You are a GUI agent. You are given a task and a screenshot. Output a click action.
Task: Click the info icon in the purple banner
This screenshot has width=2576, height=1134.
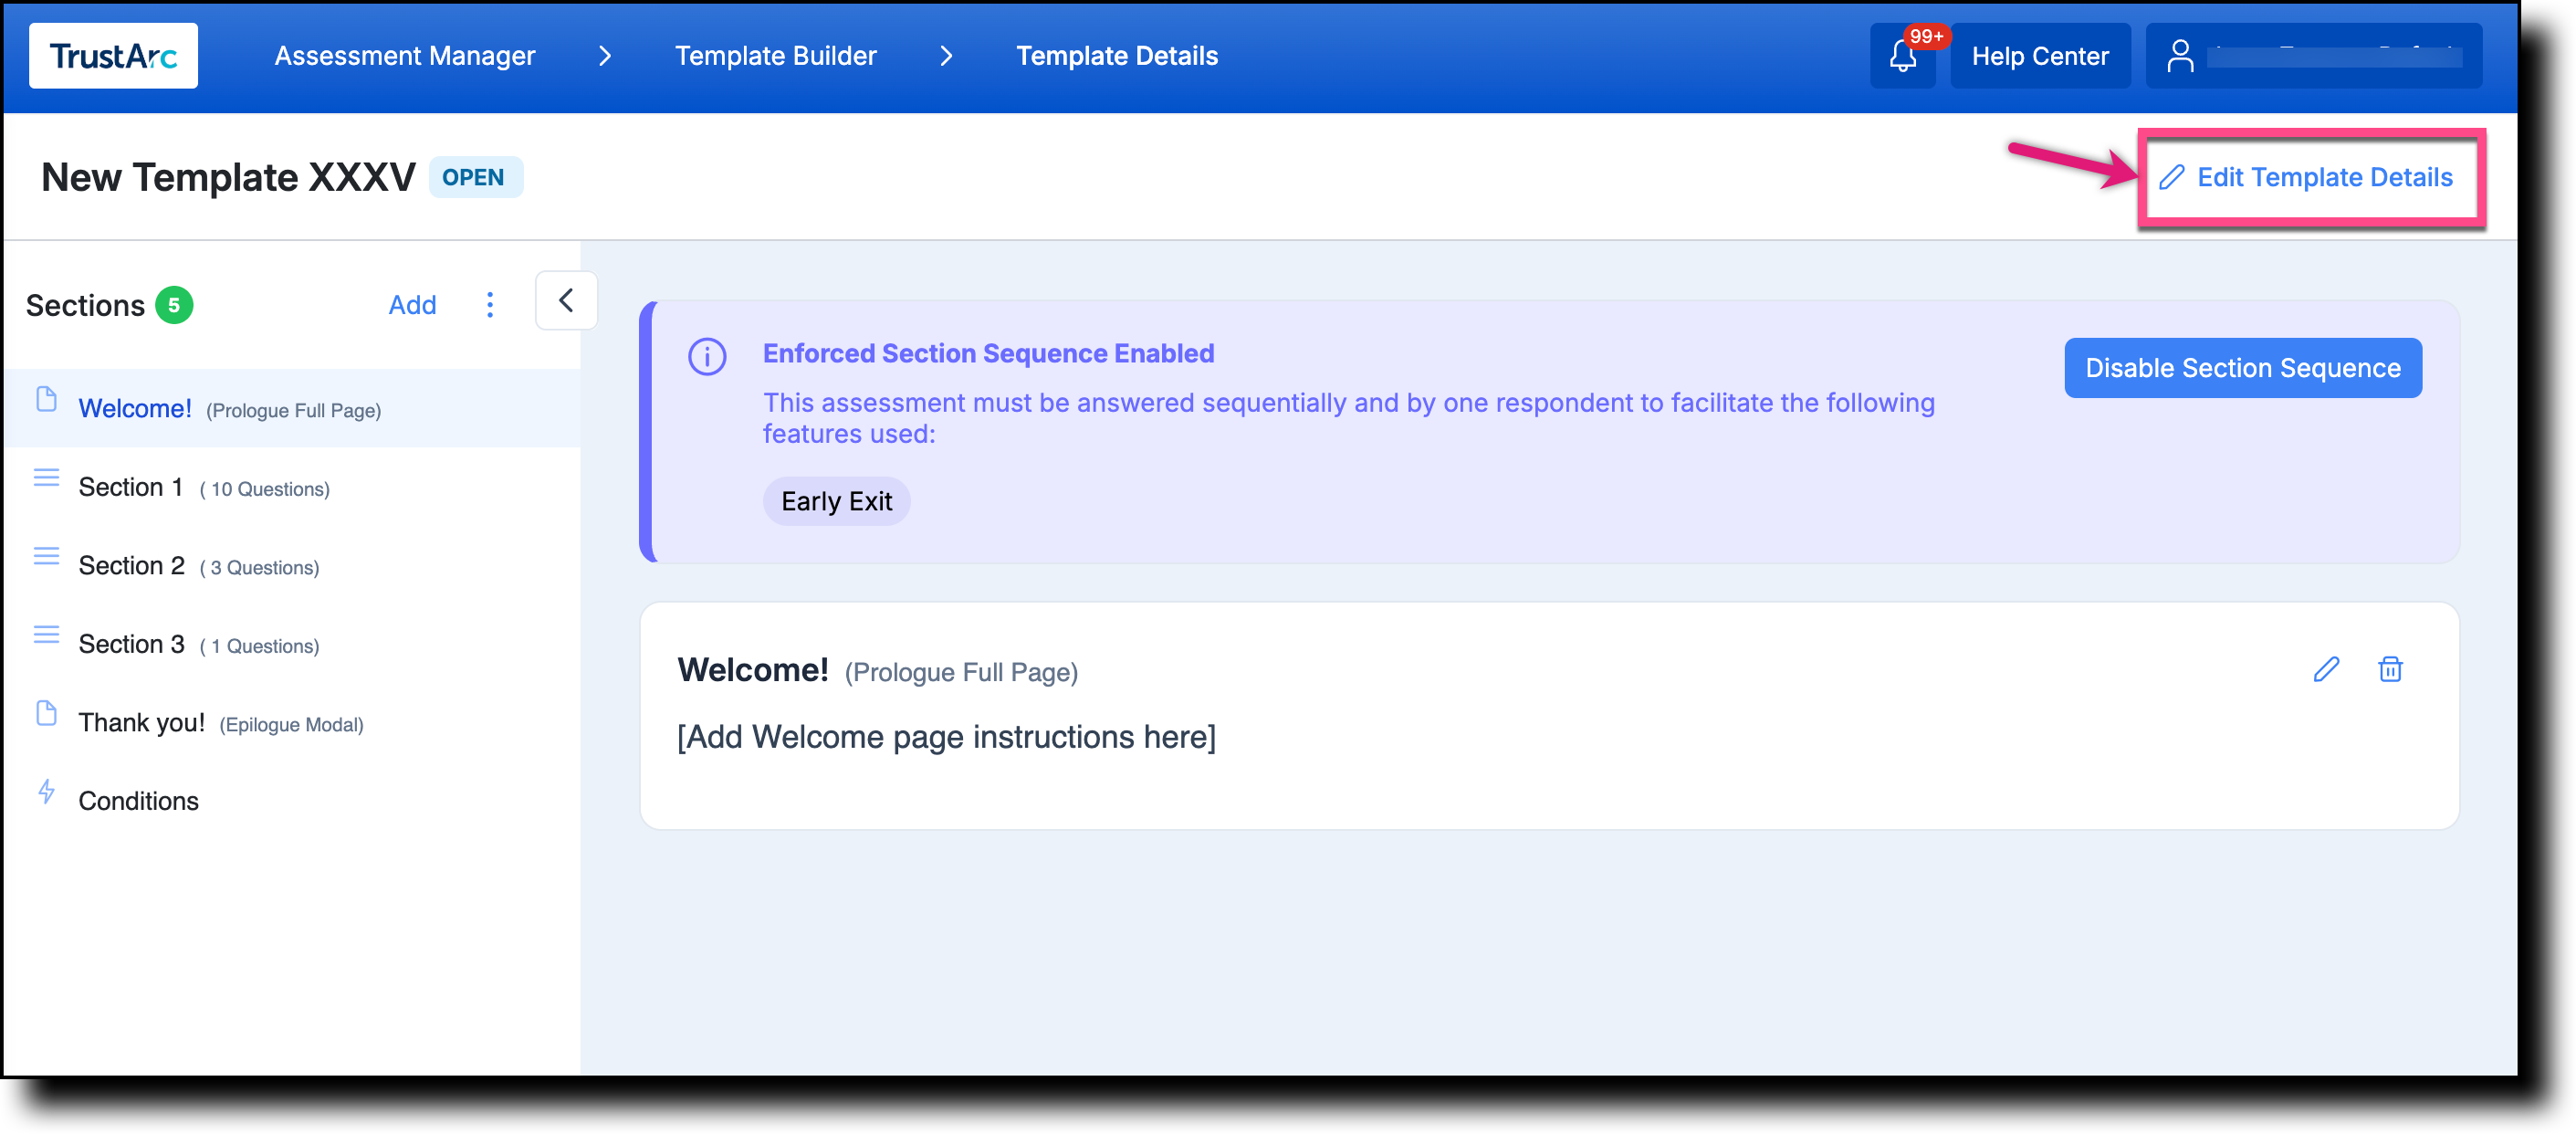pos(707,355)
